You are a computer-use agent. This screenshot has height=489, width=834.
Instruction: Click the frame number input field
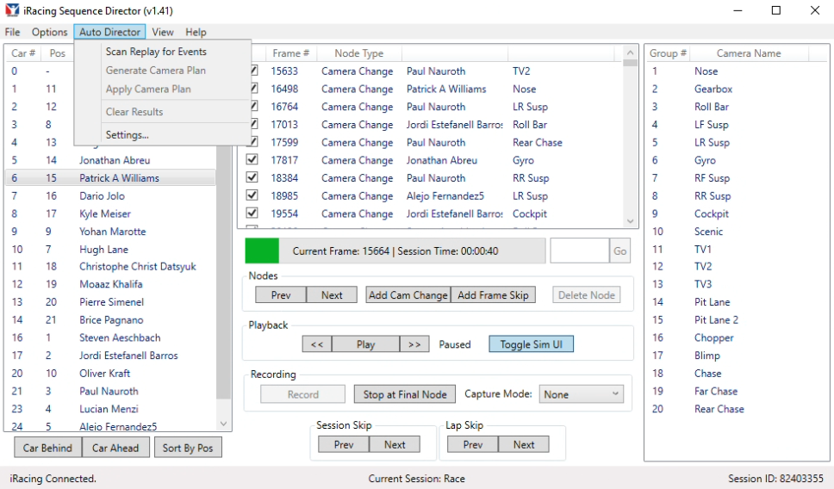pyautogui.click(x=579, y=251)
